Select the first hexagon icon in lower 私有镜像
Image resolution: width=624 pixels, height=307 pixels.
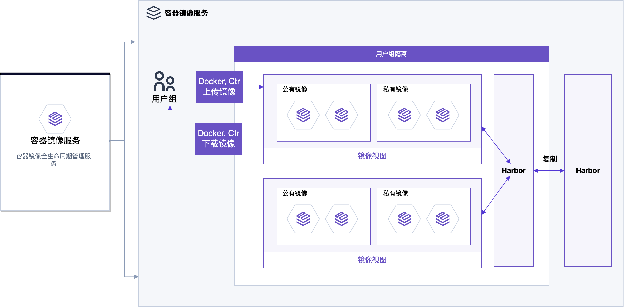404,219
